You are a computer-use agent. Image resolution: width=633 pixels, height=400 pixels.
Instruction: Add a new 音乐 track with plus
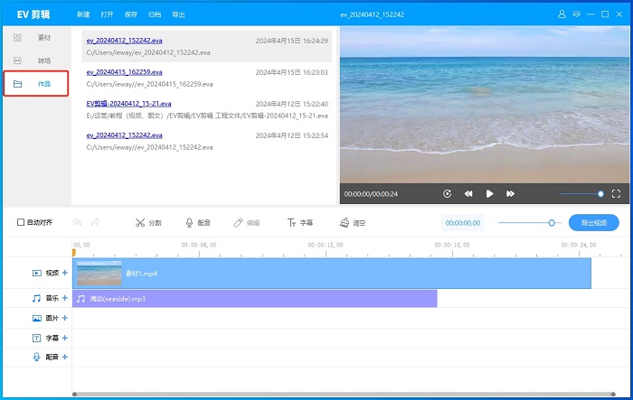[x=64, y=297]
